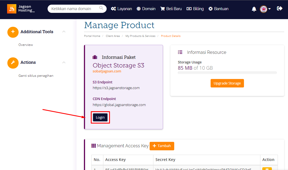Open the notifications bell
This screenshot has height=170, width=288.
254,9
